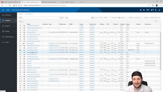Open the refresh interval dropdown
Viewport: 163px width, 92px height.
click(23, 21)
